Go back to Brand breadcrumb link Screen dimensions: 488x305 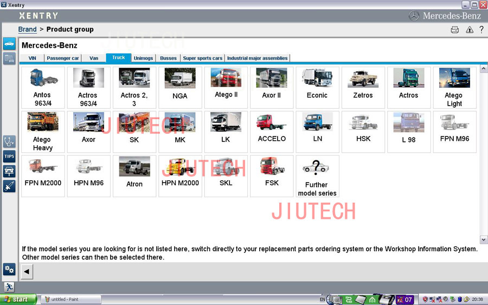(x=28, y=29)
